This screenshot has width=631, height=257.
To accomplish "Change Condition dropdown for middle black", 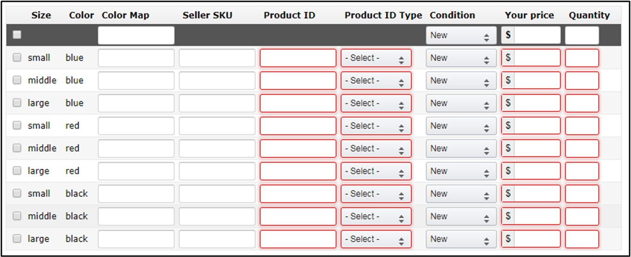I will (461, 216).
